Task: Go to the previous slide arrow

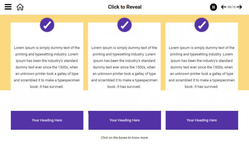Action: pyautogui.click(x=224, y=7)
